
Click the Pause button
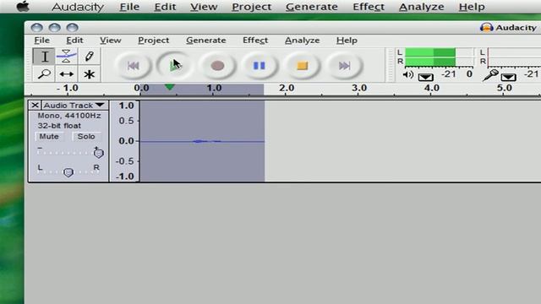(260, 66)
